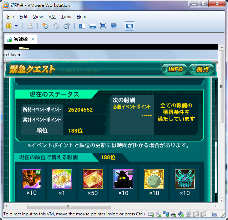The height and width of the screenshot is (220, 228).
Task: Click the vertical scrollbar thumb
Action: 222,87
